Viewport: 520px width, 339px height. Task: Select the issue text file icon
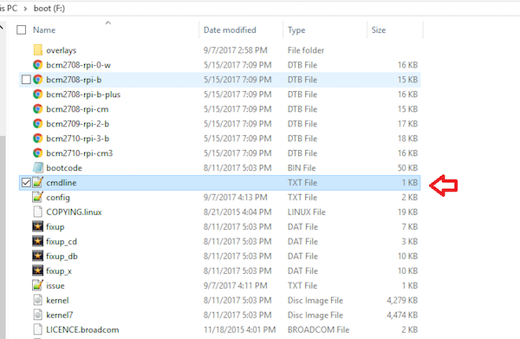[x=38, y=285]
